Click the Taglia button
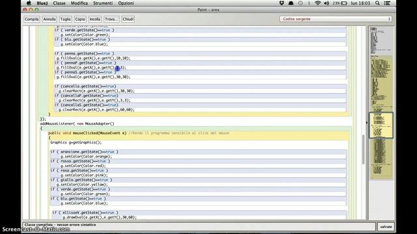The height and width of the screenshot is (234, 417). click(65, 19)
